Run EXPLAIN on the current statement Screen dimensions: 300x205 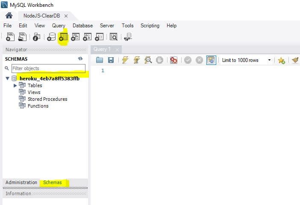coord(148,60)
